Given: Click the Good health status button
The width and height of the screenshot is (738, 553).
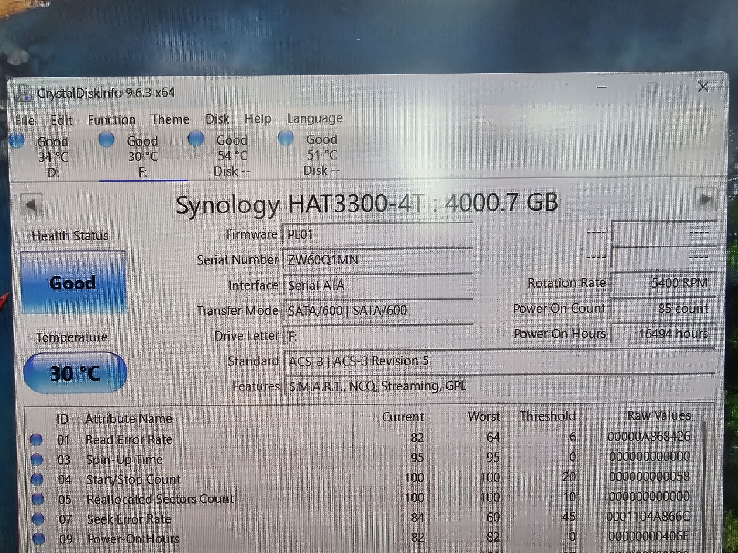Looking at the screenshot, I should click(73, 283).
